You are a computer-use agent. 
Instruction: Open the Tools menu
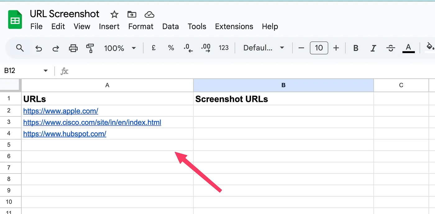tap(197, 26)
